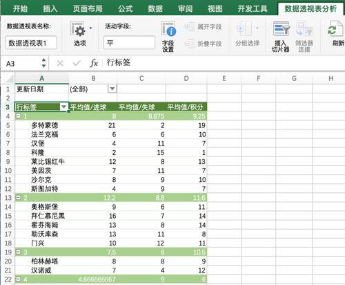The height and width of the screenshot is (285, 345).
Task: Refresh the pivot table (刷新)
Action: 336,33
